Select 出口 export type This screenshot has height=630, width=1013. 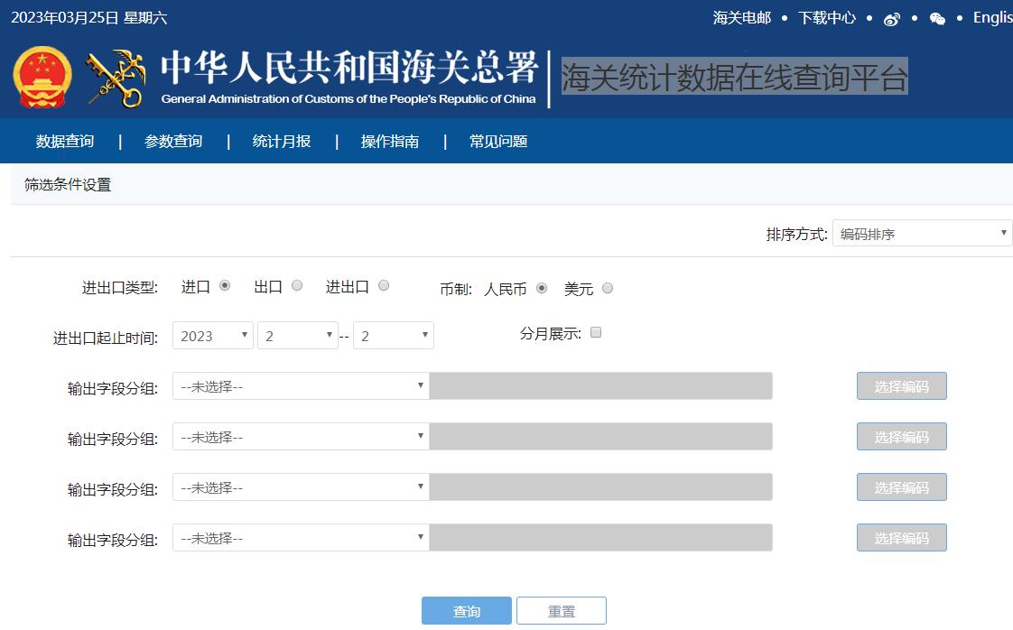pos(296,285)
